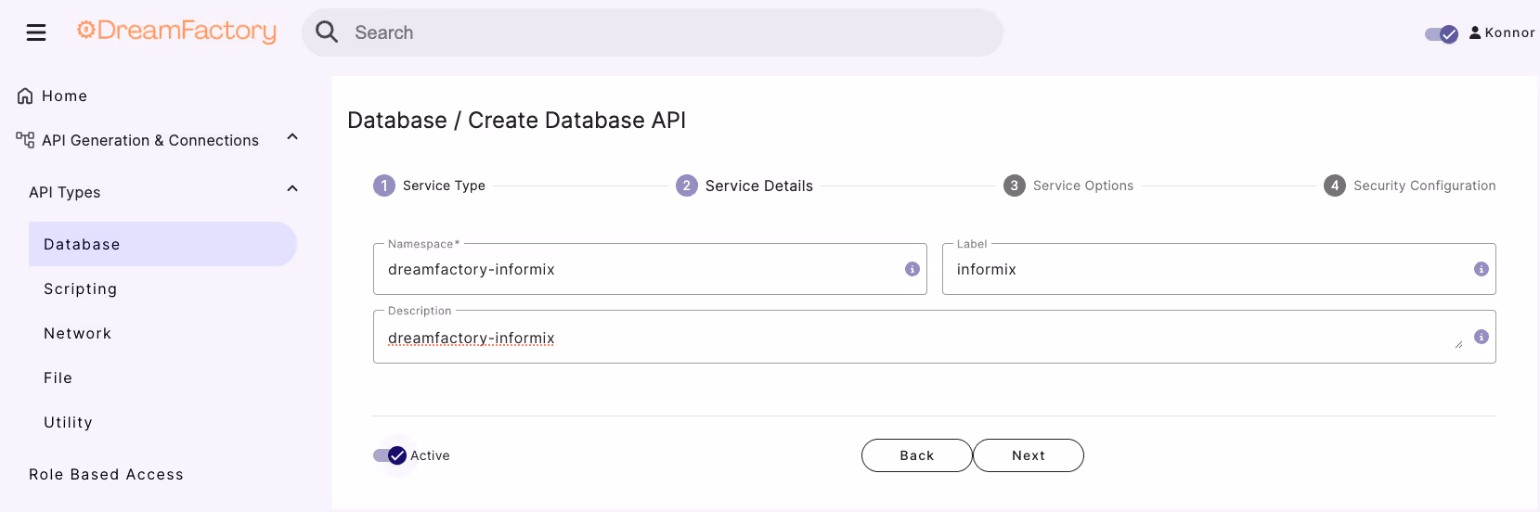Click the Service Options step label
Screen dimensions: 1540x512
pos(1083,186)
